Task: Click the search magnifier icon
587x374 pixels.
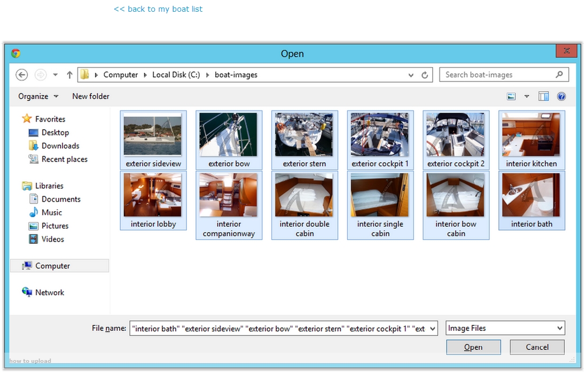Action: (559, 75)
